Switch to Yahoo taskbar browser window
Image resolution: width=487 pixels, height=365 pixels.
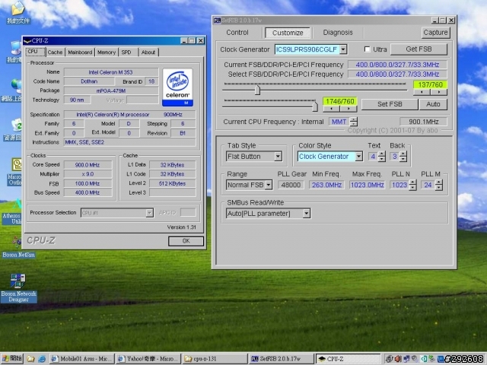click(x=148, y=359)
